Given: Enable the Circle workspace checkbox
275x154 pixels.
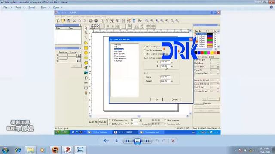Looking at the screenshot, I should pyautogui.click(x=144, y=50).
